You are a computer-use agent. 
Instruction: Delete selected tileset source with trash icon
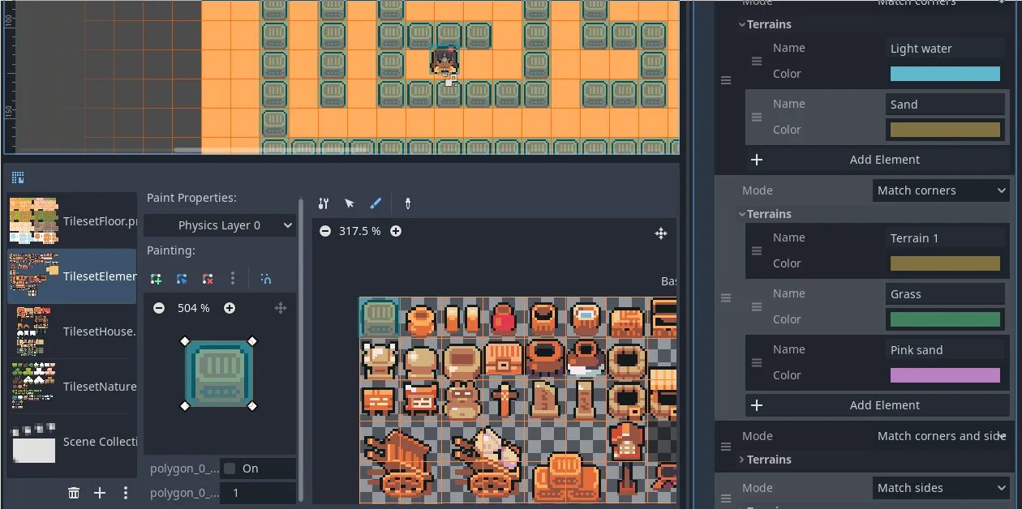tap(74, 493)
